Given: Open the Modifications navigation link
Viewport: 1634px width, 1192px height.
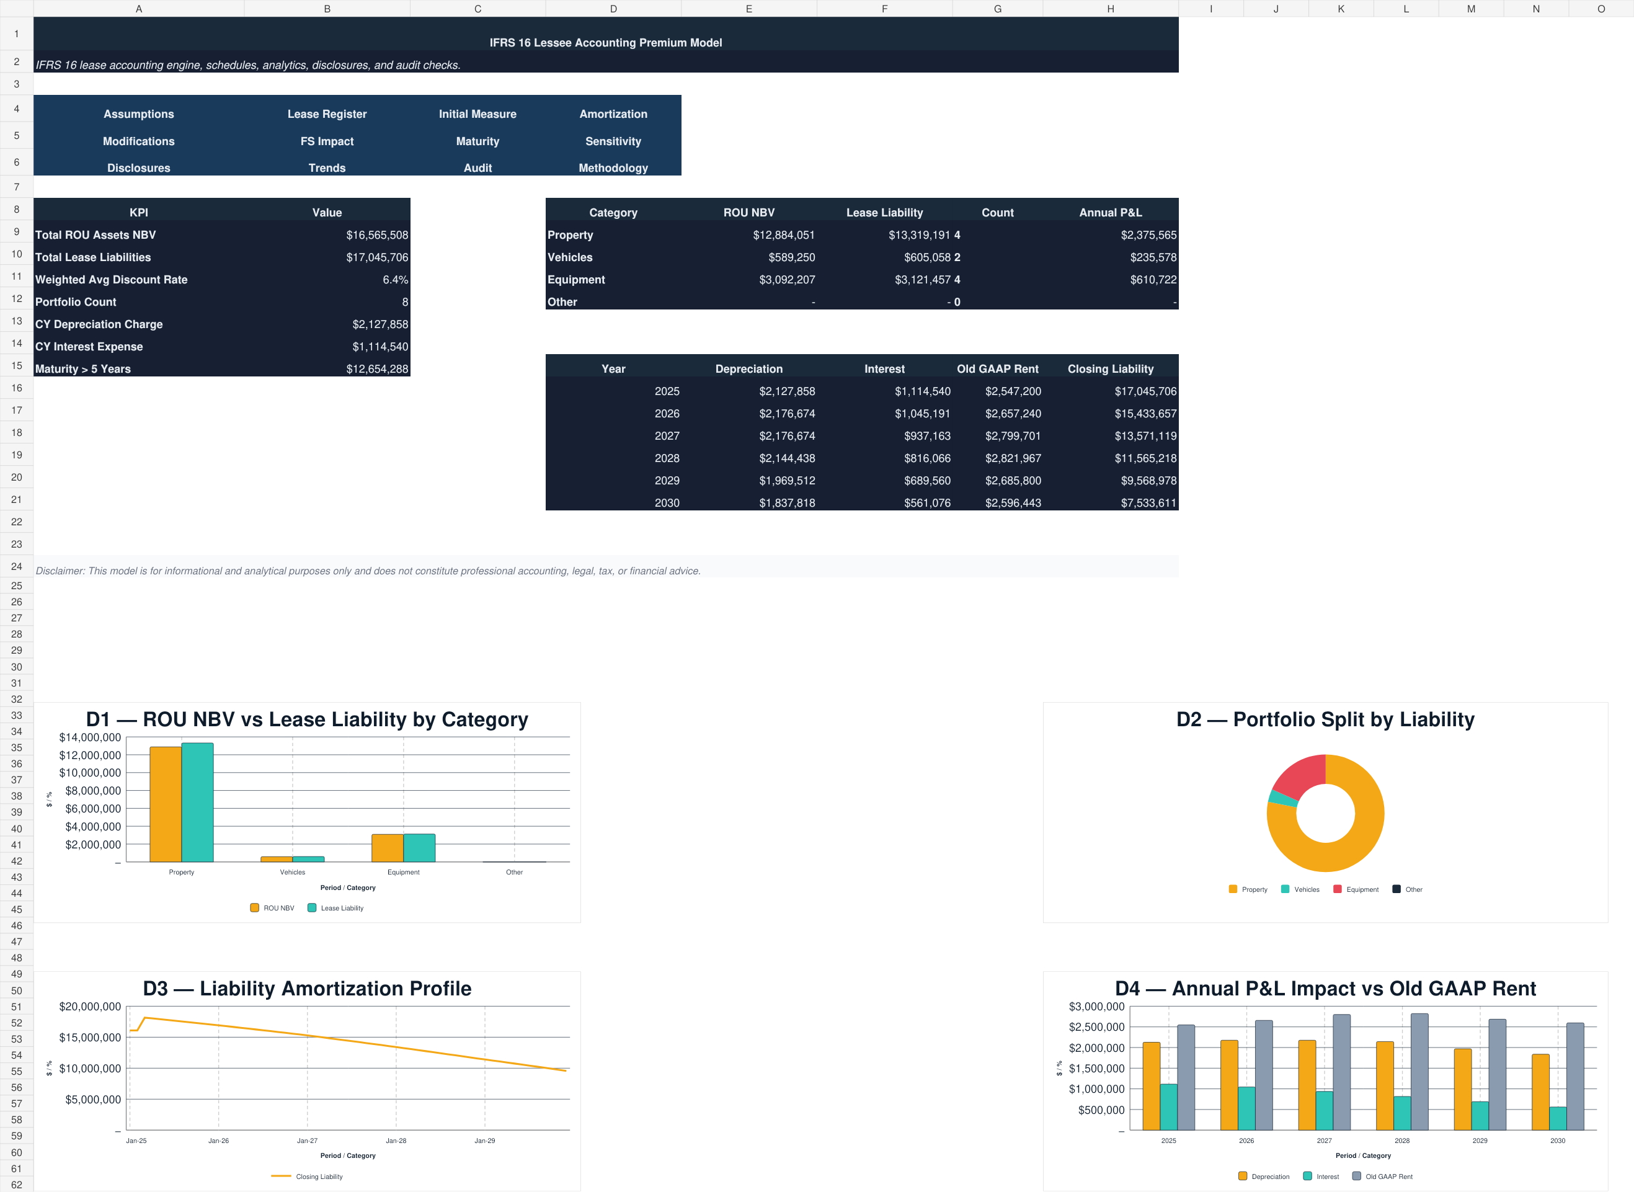Looking at the screenshot, I should 138,141.
